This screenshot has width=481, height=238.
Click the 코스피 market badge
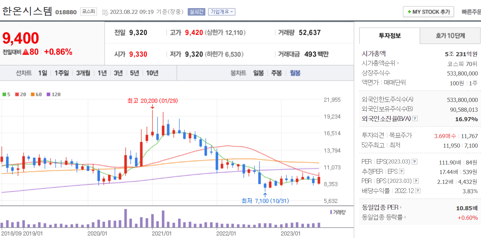(x=89, y=12)
